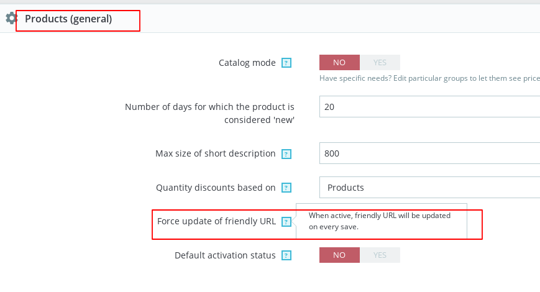This screenshot has width=540, height=292.
Task: Open help for Quantity discounts based on
Action: (x=286, y=188)
